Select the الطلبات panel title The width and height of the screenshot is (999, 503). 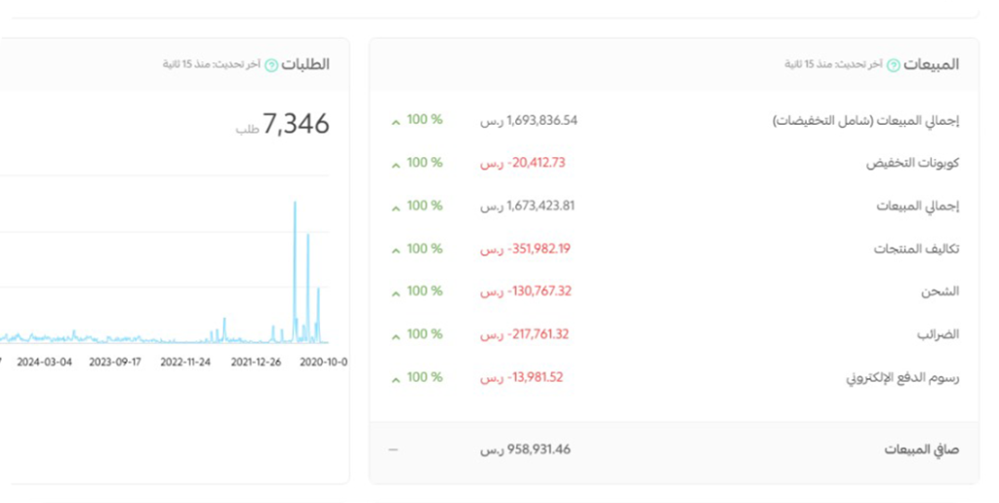305,64
